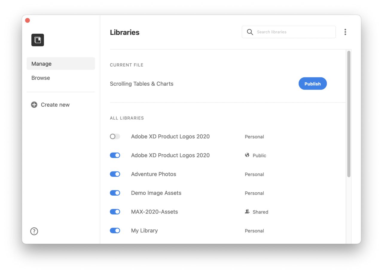Viewport: 383px width, 273px height.
Task: Click the magnifier search icon
Action: tap(250, 32)
